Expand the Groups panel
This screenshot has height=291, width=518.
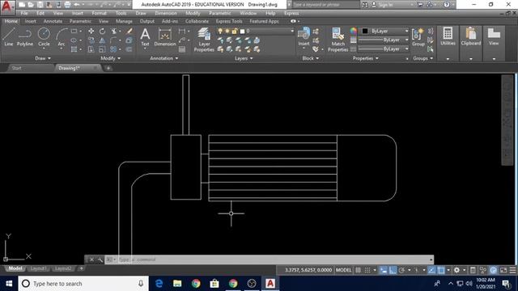[x=422, y=58]
